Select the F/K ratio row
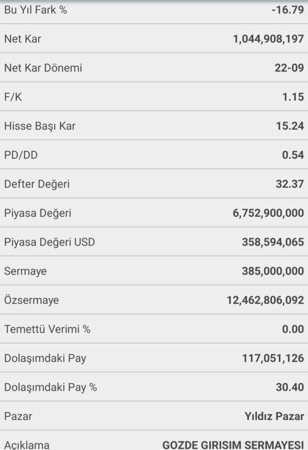 (154, 96)
